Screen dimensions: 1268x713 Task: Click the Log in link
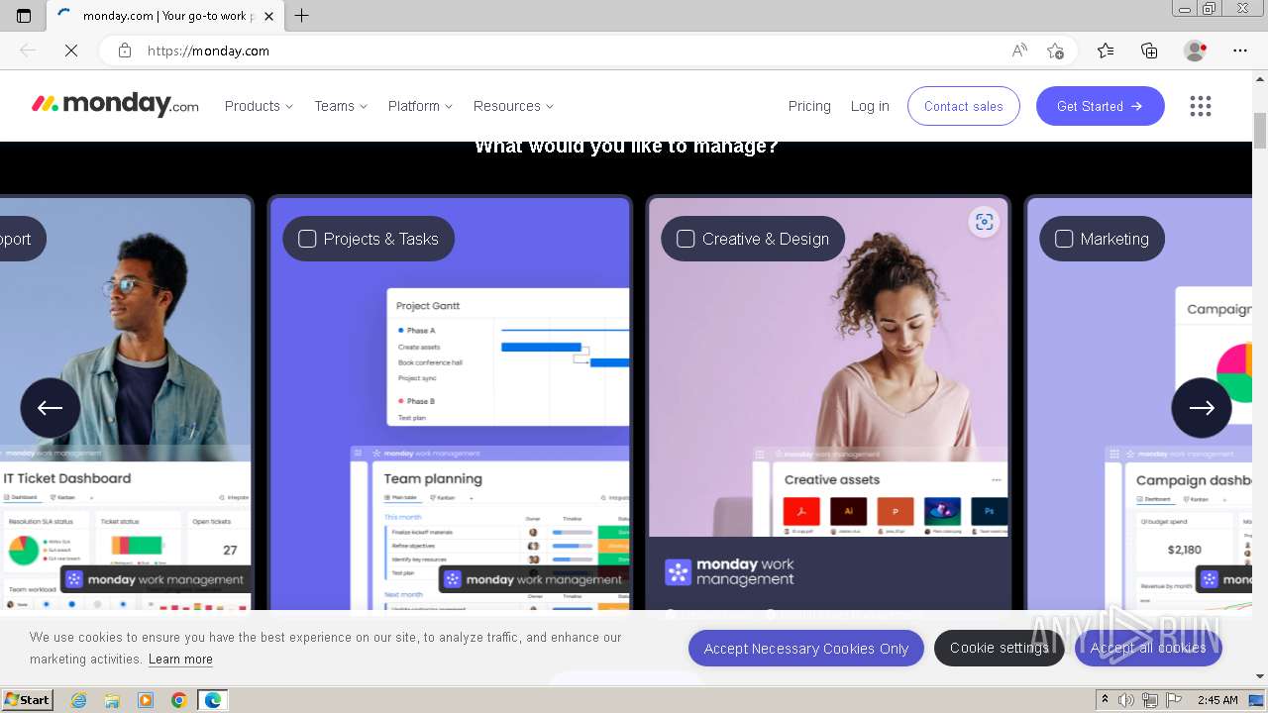[x=870, y=106]
